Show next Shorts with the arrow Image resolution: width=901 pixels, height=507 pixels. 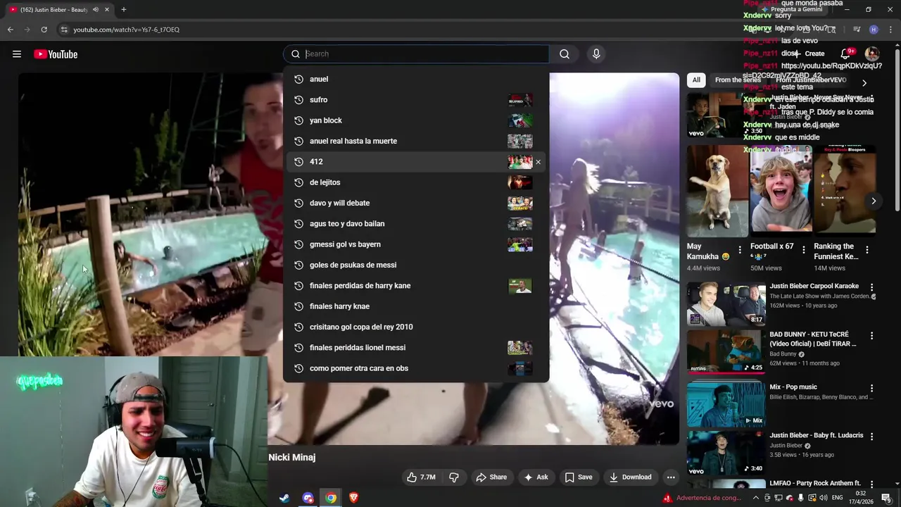pyautogui.click(x=874, y=201)
